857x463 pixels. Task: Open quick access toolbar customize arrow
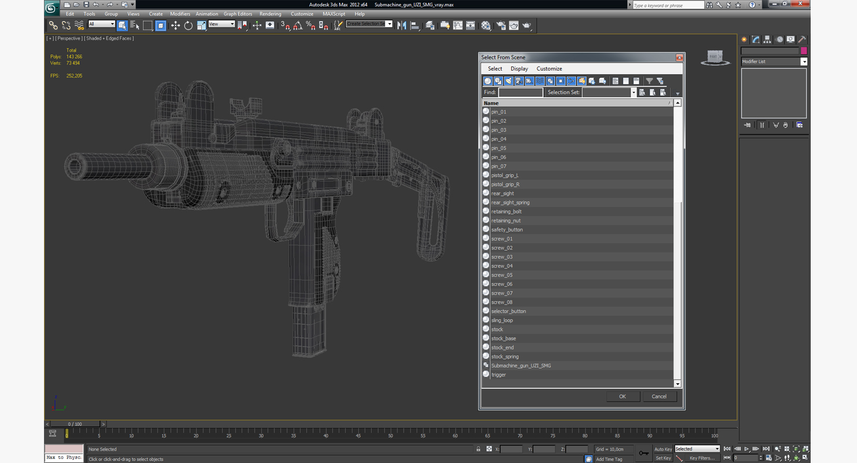click(133, 5)
